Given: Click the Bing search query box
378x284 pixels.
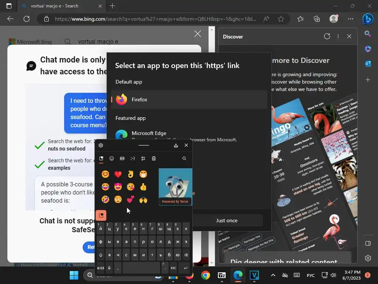Looking at the screenshot, I should coord(98,41).
